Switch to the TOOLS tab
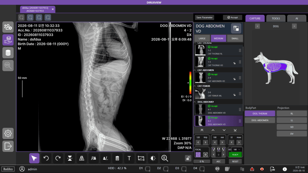The image size is (308, 173). tap(276, 18)
